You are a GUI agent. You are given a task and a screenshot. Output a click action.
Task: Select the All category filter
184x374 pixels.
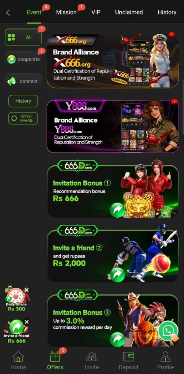tap(23, 37)
